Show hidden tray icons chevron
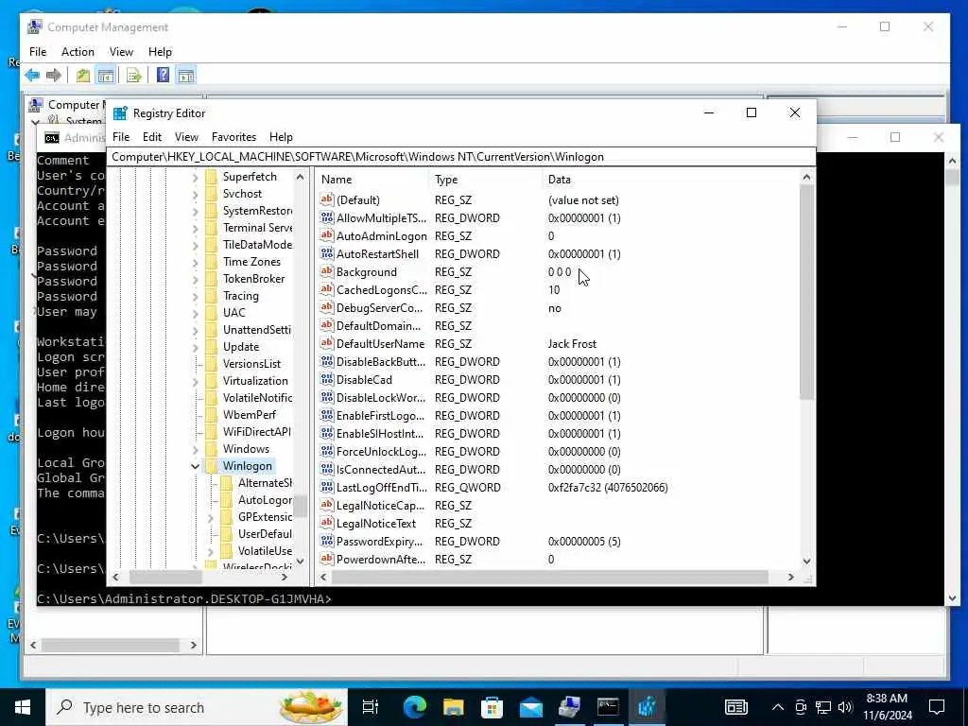The image size is (968, 726). [x=778, y=707]
